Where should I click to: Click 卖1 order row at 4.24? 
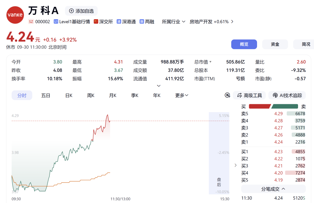(273, 142)
